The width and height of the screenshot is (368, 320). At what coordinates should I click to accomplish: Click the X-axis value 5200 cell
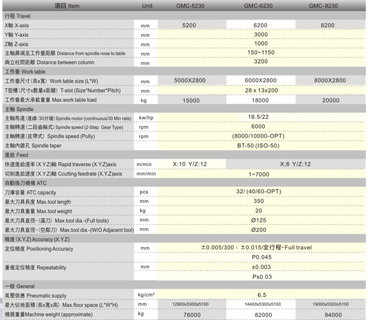click(x=191, y=25)
